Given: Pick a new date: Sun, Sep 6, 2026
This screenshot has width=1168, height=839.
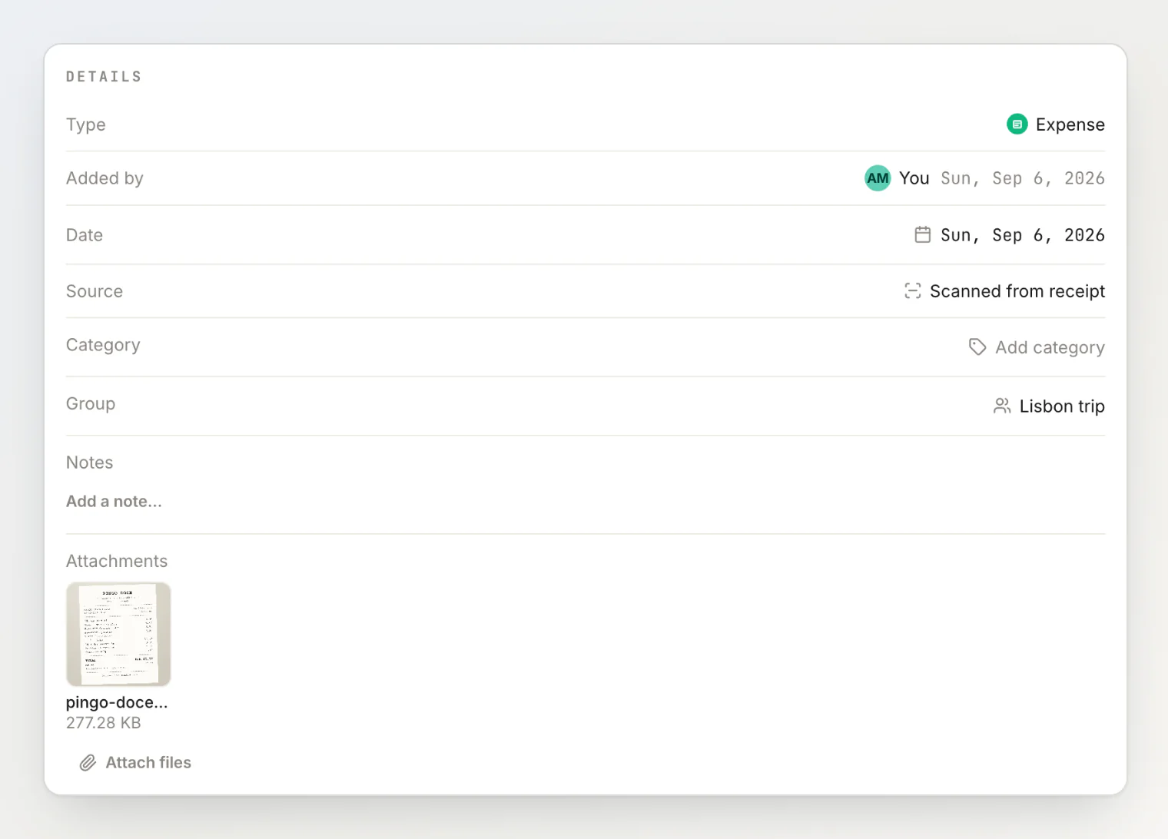Looking at the screenshot, I should tap(1010, 234).
